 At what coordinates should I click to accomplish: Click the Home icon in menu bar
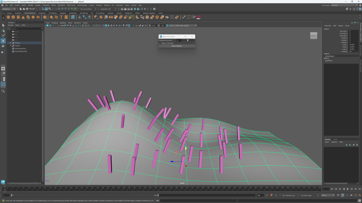coord(2,5)
